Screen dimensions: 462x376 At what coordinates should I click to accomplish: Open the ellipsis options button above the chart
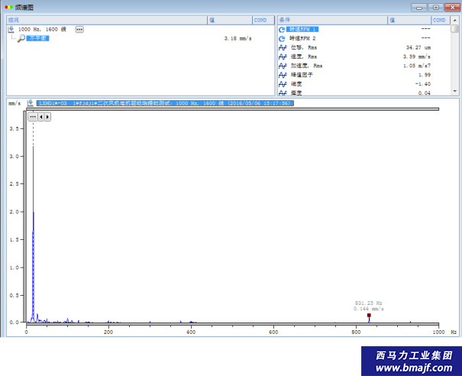click(33, 117)
